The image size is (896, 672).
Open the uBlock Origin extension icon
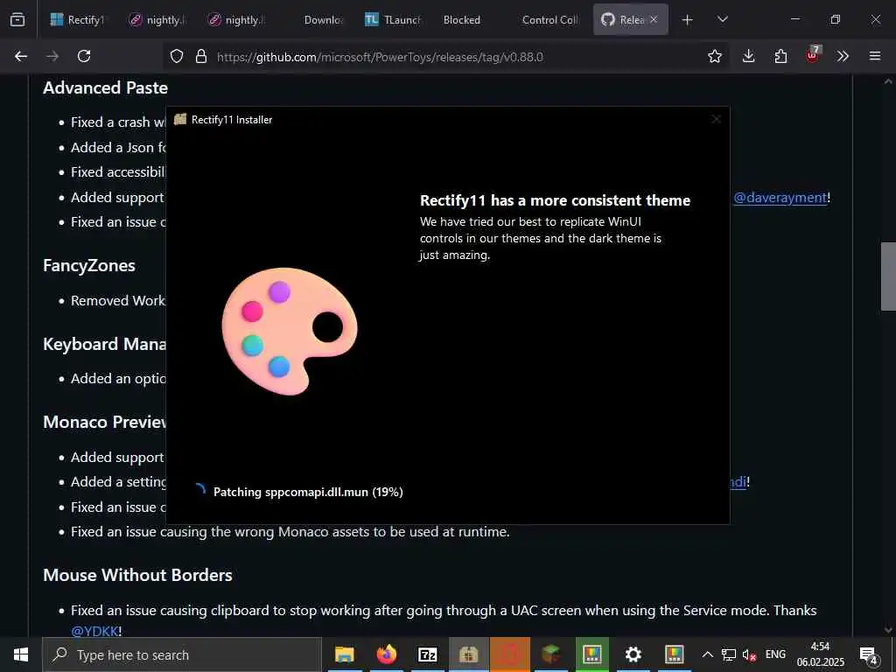coord(813,55)
